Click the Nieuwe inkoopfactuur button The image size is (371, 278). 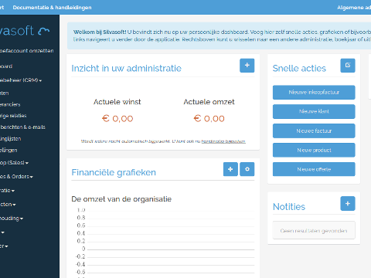pos(314,93)
